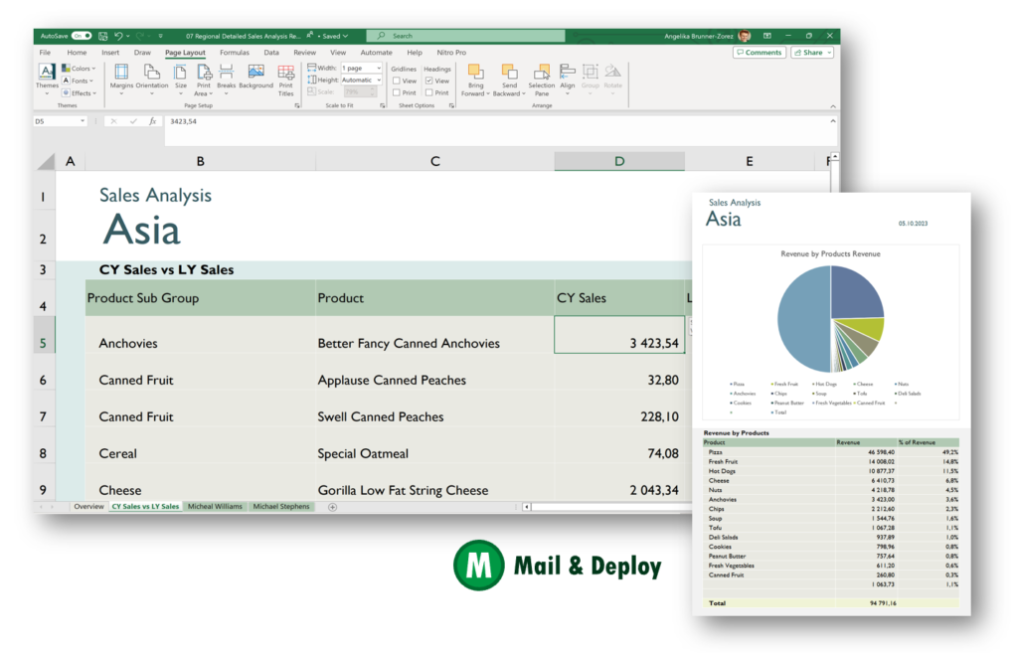Toggle Gridlines View checkbox
Screen dimensions: 1018x653
(396, 82)
